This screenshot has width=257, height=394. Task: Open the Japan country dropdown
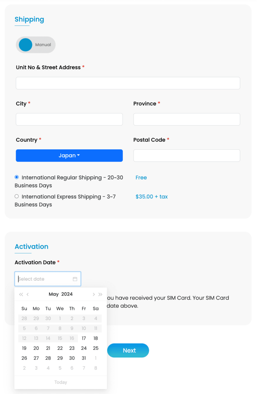click(69, 156)
